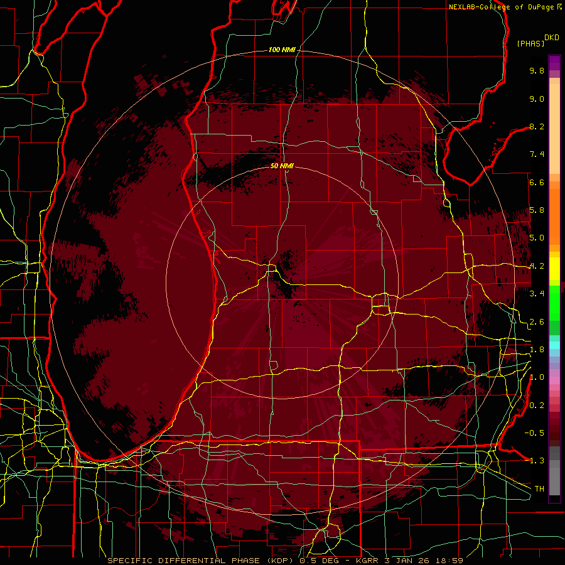This screenshot has height=565, width=565.
Task: Select the 5.0 scale value
Action: pyautogui.click(x=537, y=238)
